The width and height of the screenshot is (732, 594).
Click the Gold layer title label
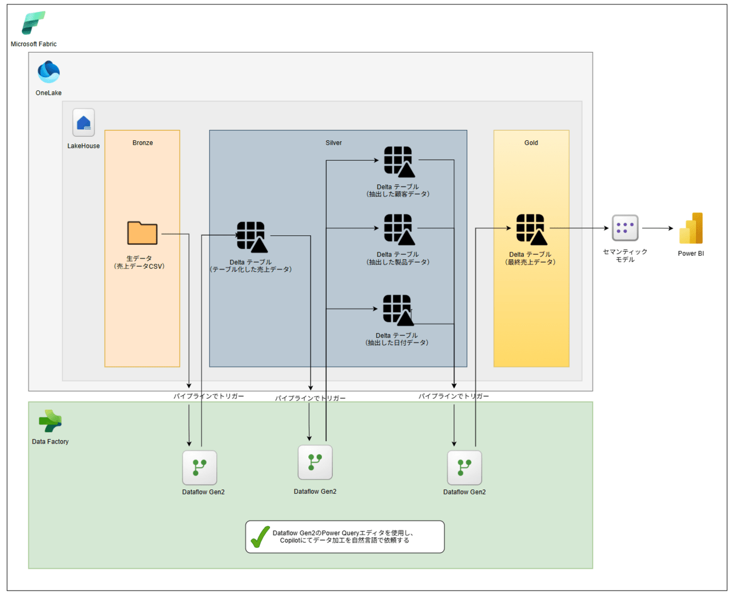pos(531,143)
